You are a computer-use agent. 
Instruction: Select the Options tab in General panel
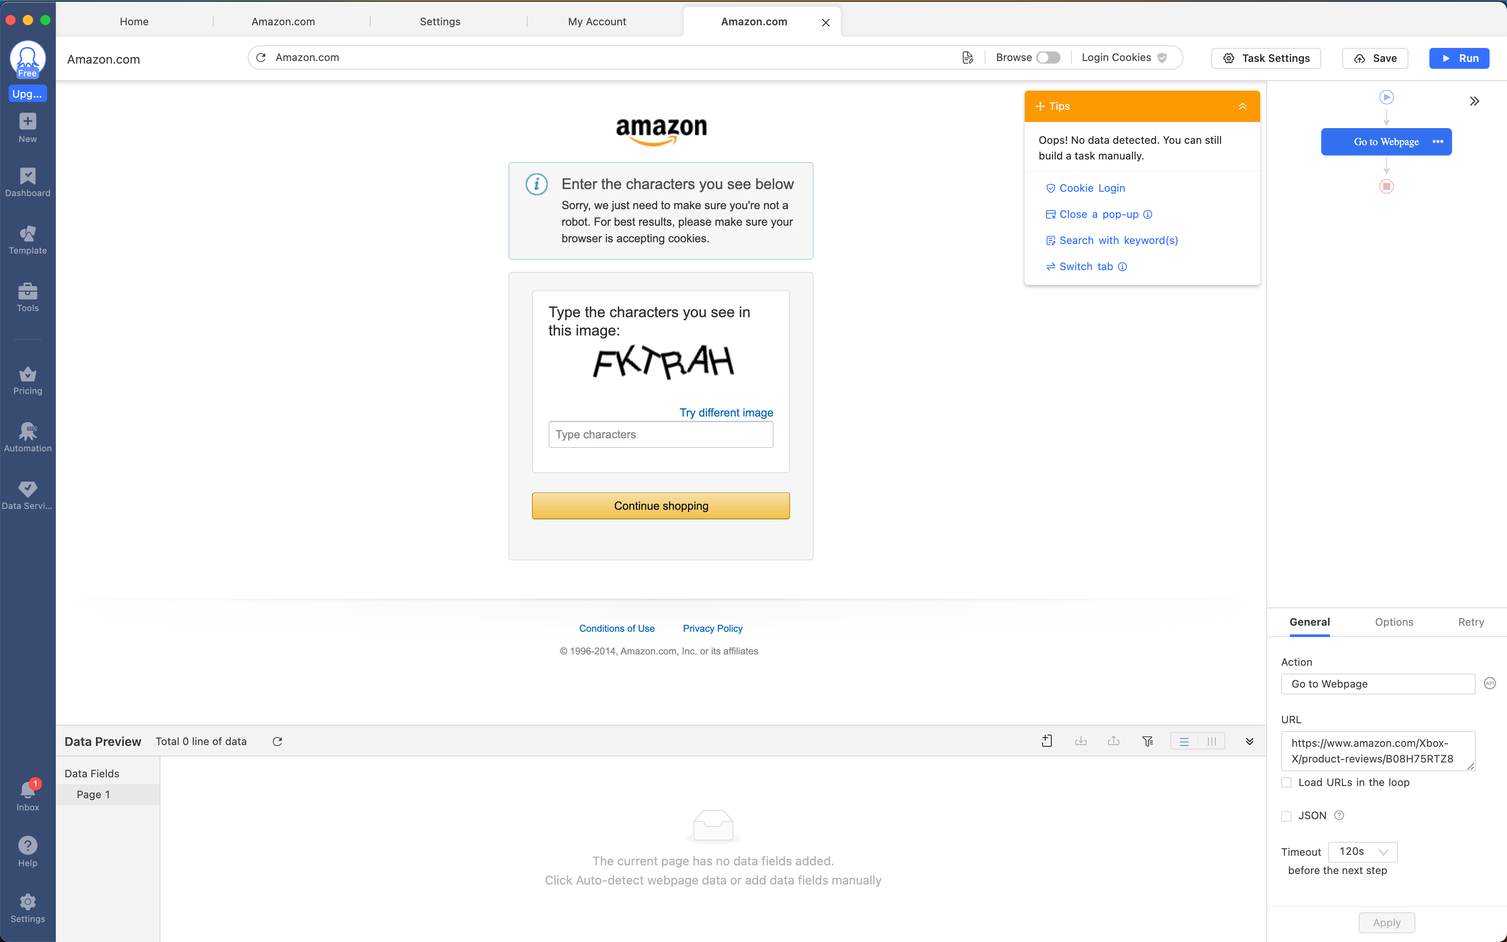pos(1394,621)
